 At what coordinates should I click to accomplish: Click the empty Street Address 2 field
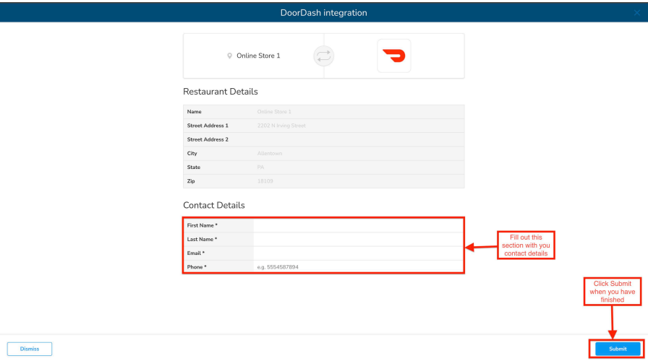357,139
